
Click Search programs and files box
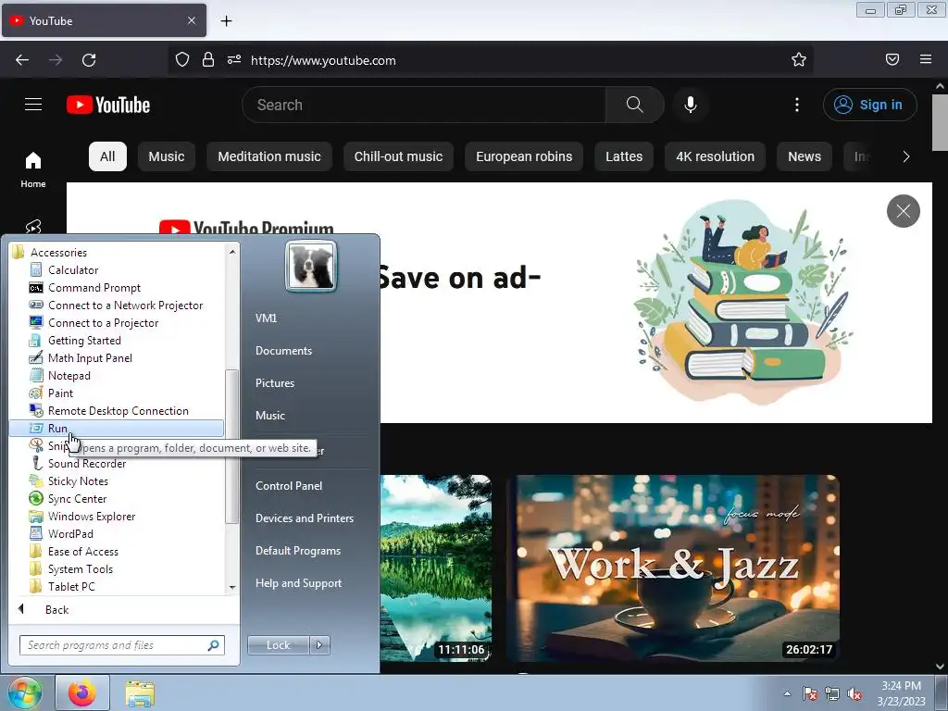[121, 645]
